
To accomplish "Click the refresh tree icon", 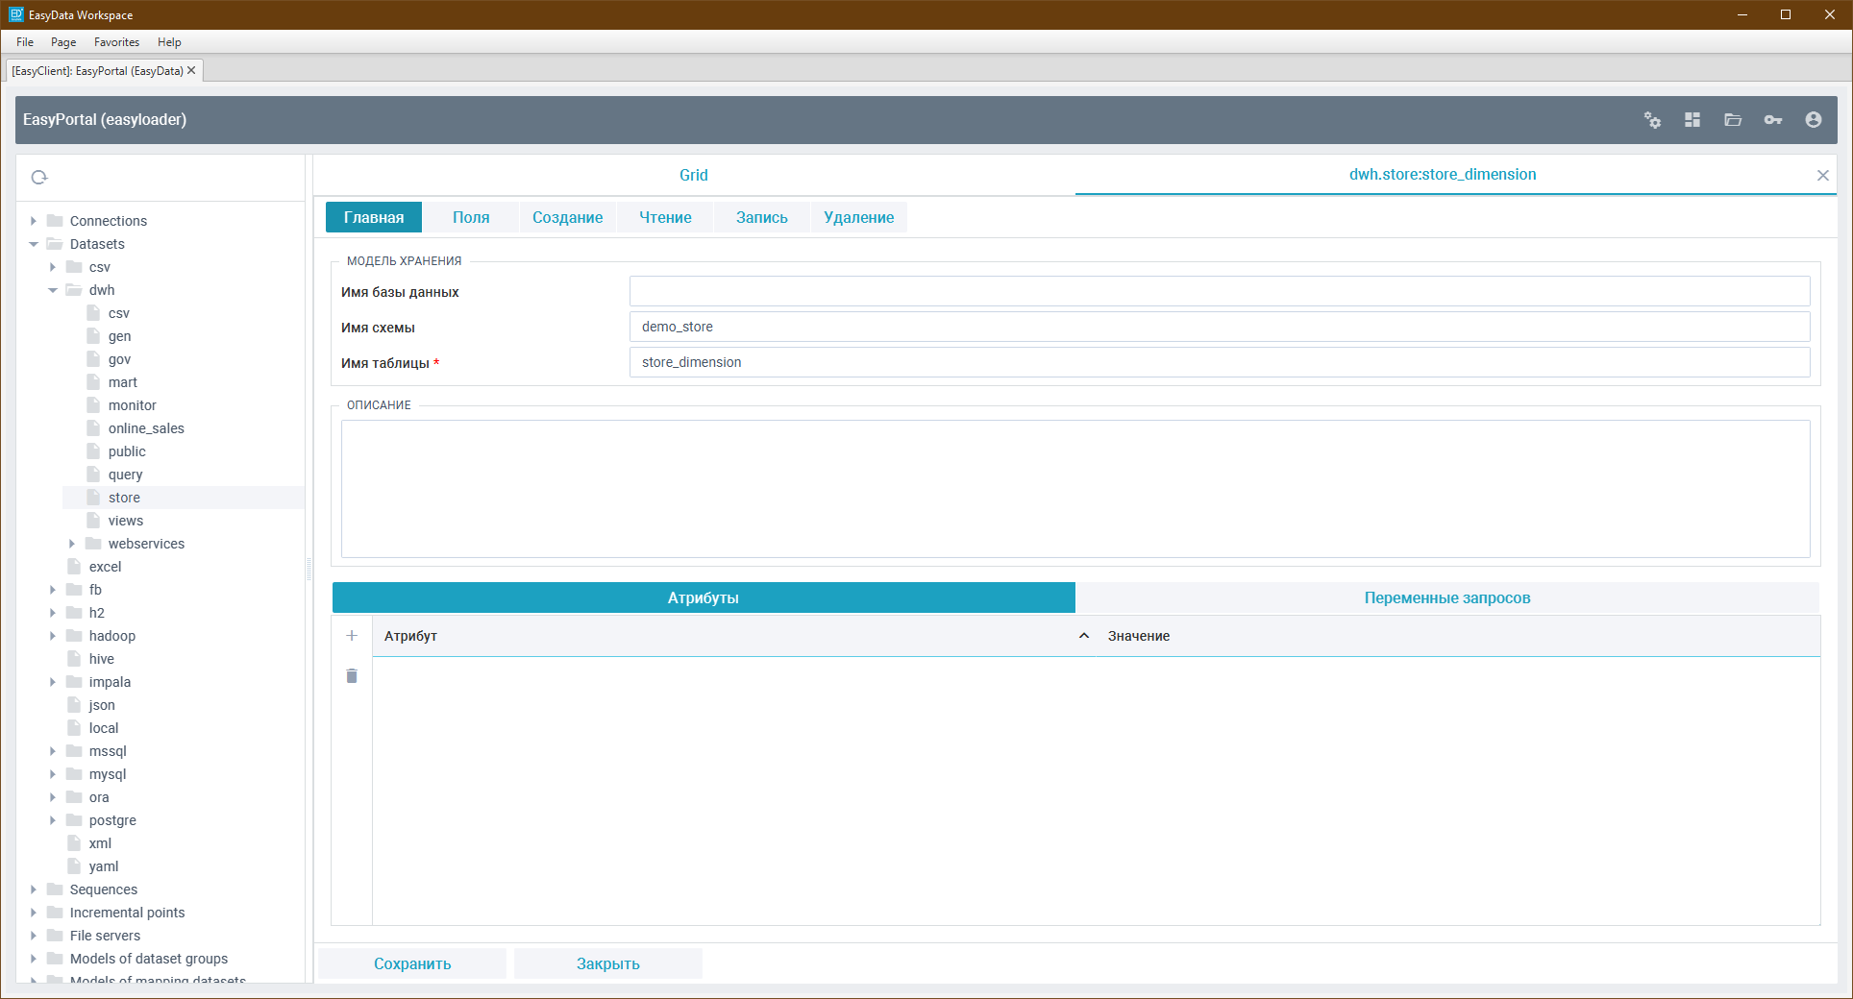I will 39,177.
